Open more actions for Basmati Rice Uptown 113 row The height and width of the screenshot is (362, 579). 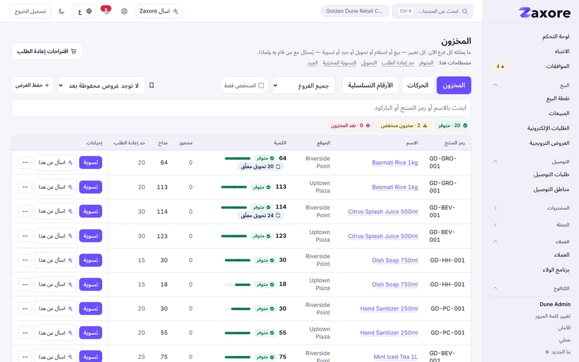tap(25, 187)
